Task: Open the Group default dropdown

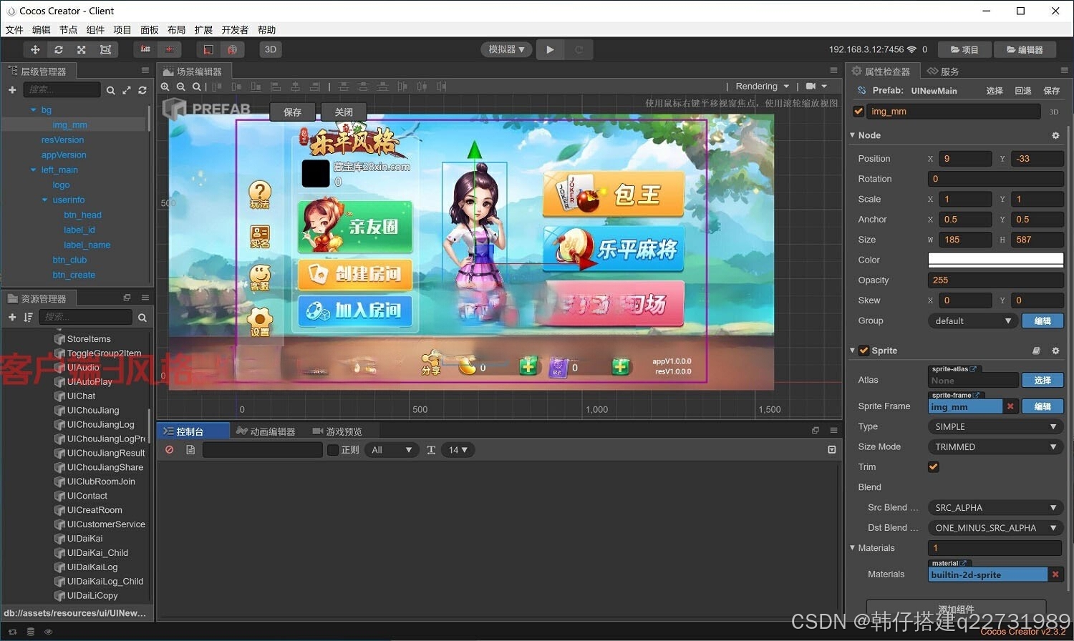Action: click(973, 321)
